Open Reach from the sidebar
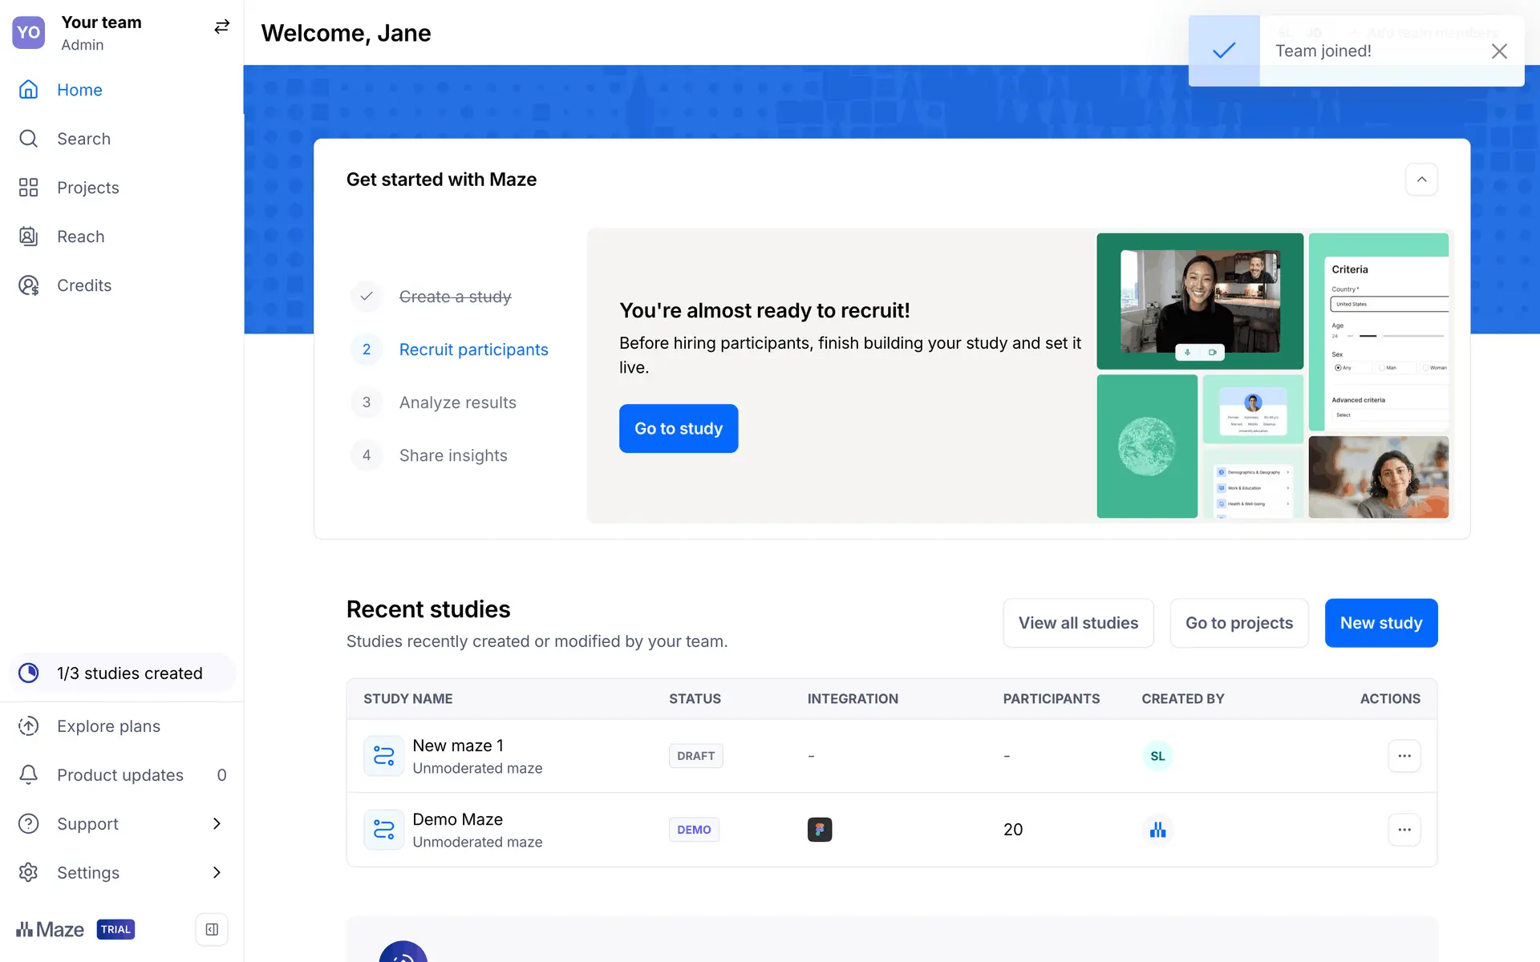 tap(80, 236)
